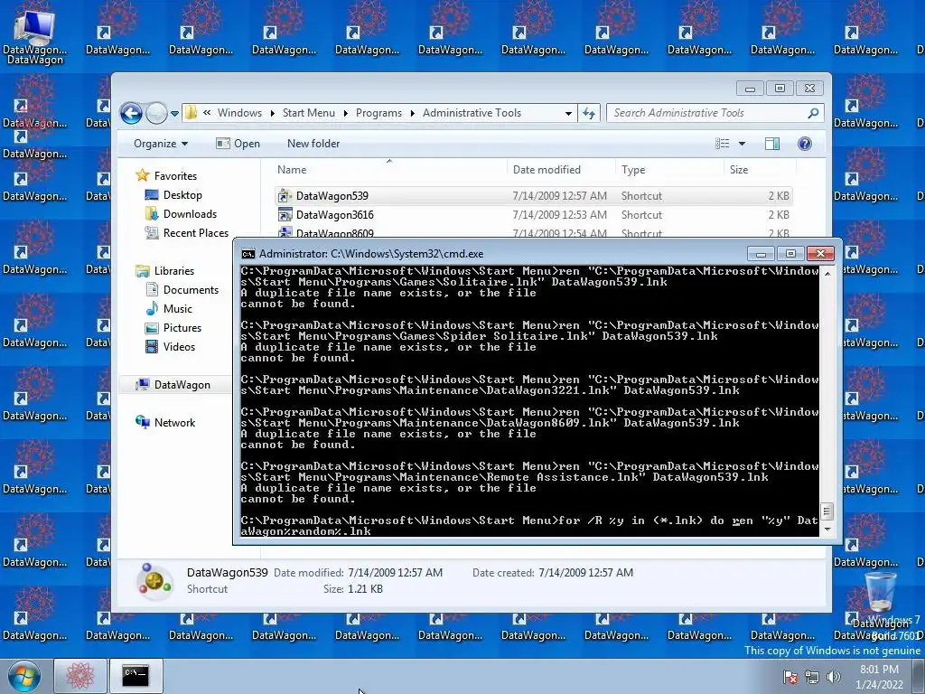This screenshot has width=925, height=694.
Task: Go back with the Explorer Back arrow
Action: 131,113
